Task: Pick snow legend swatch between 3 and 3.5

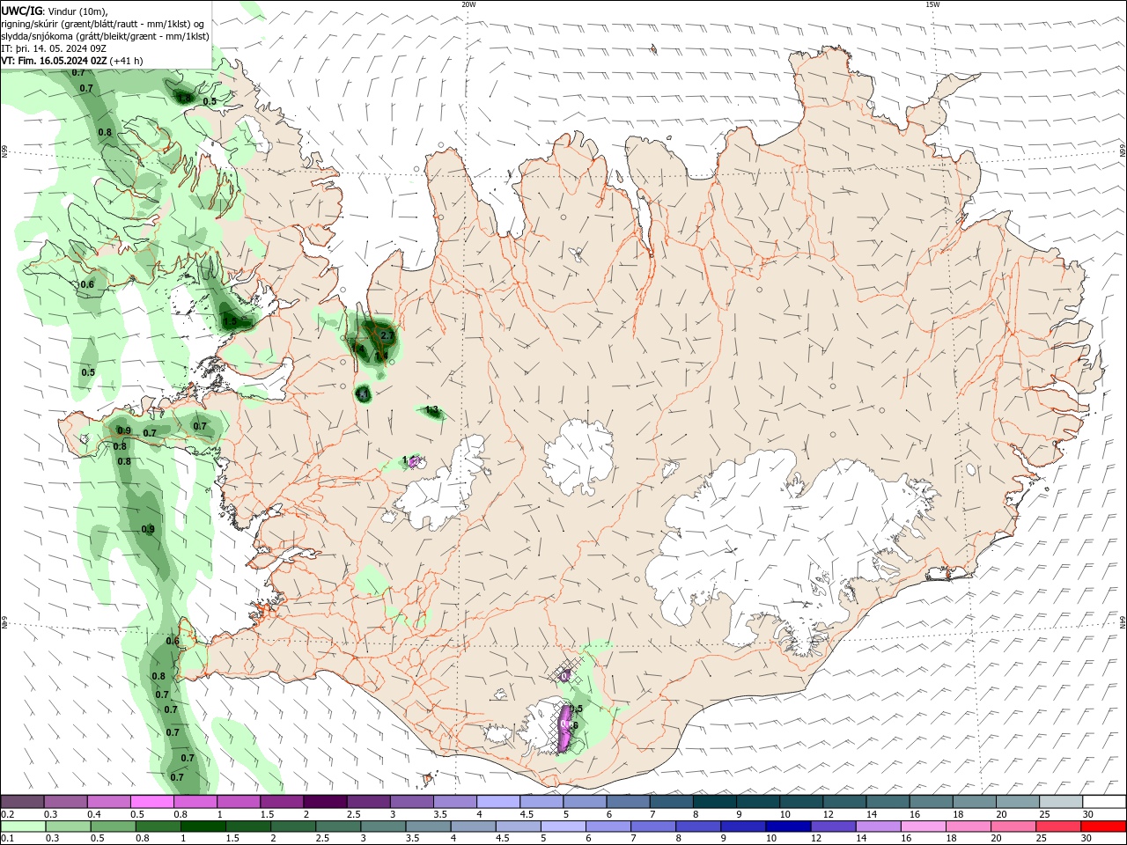Action: [x=412, y=801]
